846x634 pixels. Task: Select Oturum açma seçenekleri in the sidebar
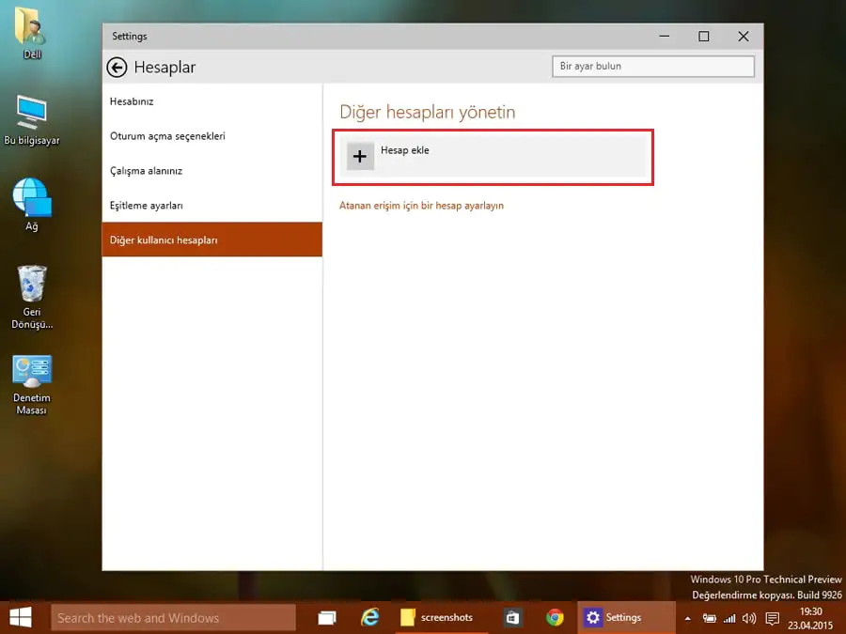(167, 136)
